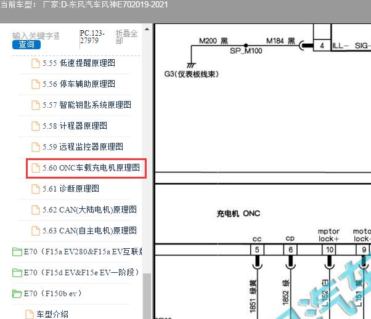Click folder icon of E70 F15a EV280
This screenshot has height=319, width=371.
[x=17, y=252]
